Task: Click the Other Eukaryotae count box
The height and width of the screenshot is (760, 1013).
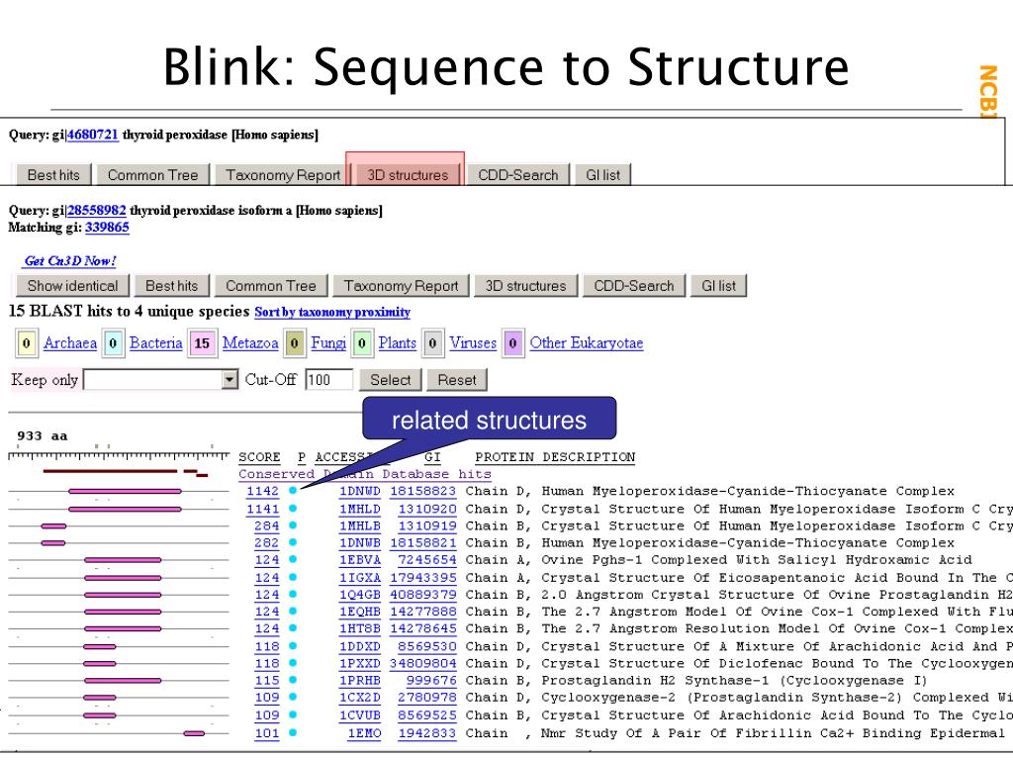Action: (513, 343)
